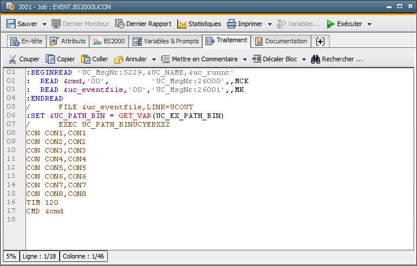This screenshot has width=417, height=266.
Task: Open the Documentation tab
Action: click(x=281, y=42)
